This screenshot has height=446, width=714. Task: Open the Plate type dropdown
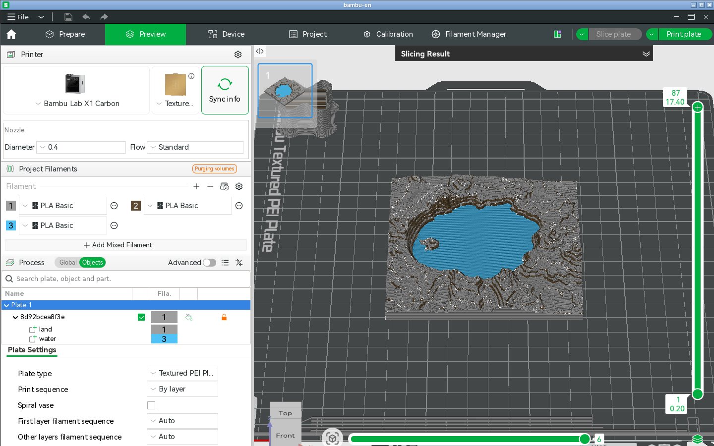click(182, 373)
